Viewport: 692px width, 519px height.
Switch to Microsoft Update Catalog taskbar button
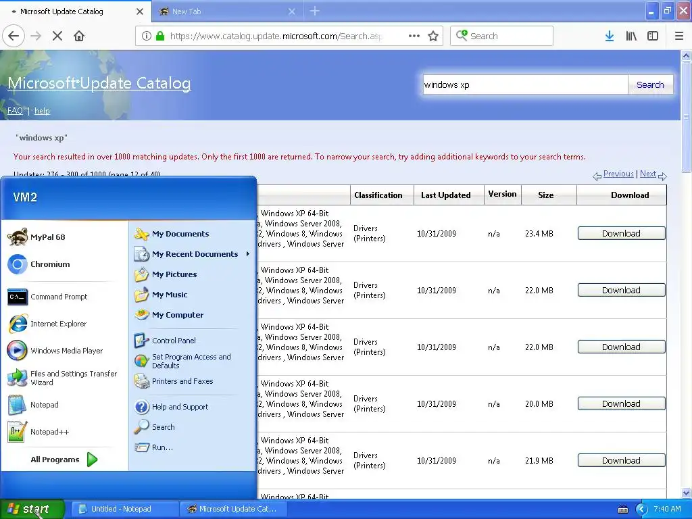[234, 509]
